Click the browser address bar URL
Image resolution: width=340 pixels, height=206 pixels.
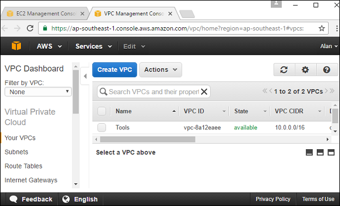[177, 28]
